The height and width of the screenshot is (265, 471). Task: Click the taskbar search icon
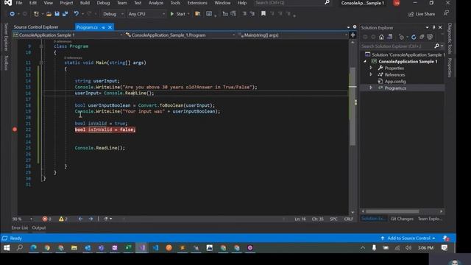point(20,248)
